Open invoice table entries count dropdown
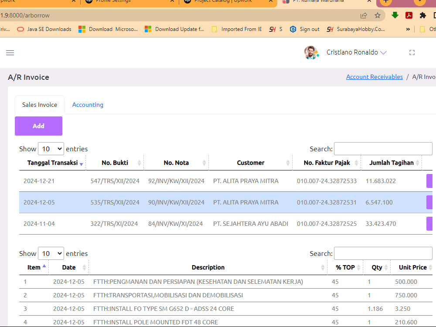The image size is (436, 327). tap(51, 149)
